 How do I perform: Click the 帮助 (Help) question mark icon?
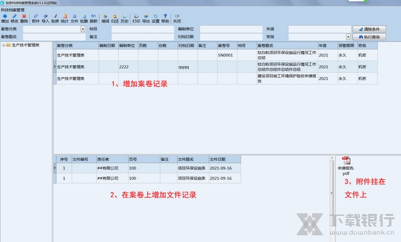165,19
